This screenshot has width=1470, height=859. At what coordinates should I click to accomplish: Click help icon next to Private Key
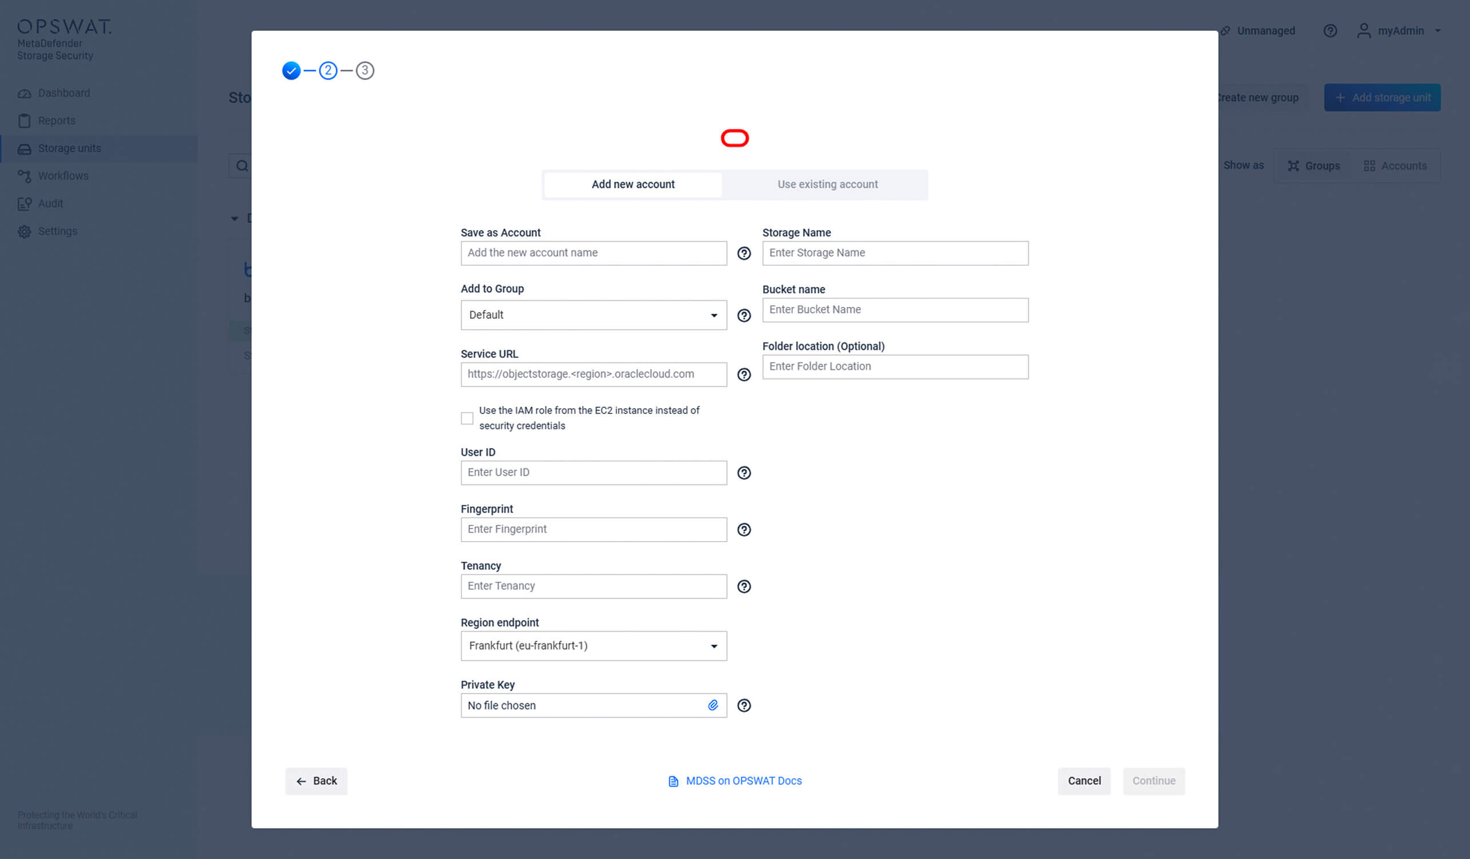point(744,706)
